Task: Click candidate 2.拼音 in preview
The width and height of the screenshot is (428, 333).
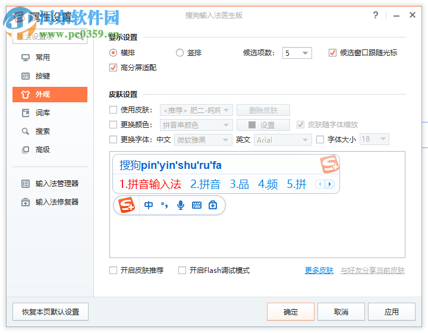Action: point(205,184)
